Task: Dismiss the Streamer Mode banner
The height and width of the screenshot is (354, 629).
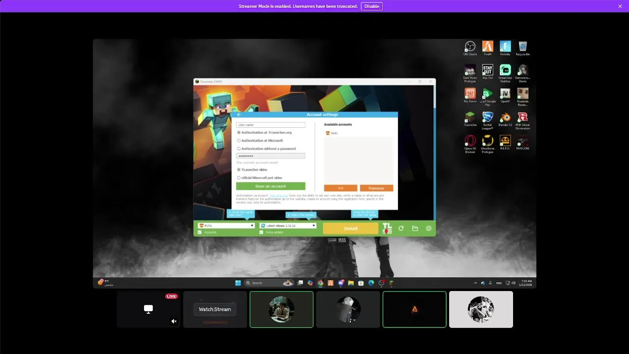Action: [620, 6]
